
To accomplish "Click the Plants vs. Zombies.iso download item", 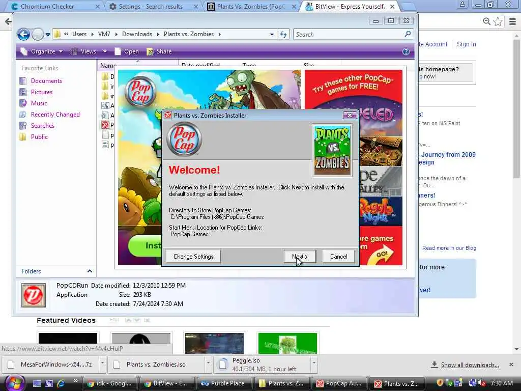I will [156, 365].
